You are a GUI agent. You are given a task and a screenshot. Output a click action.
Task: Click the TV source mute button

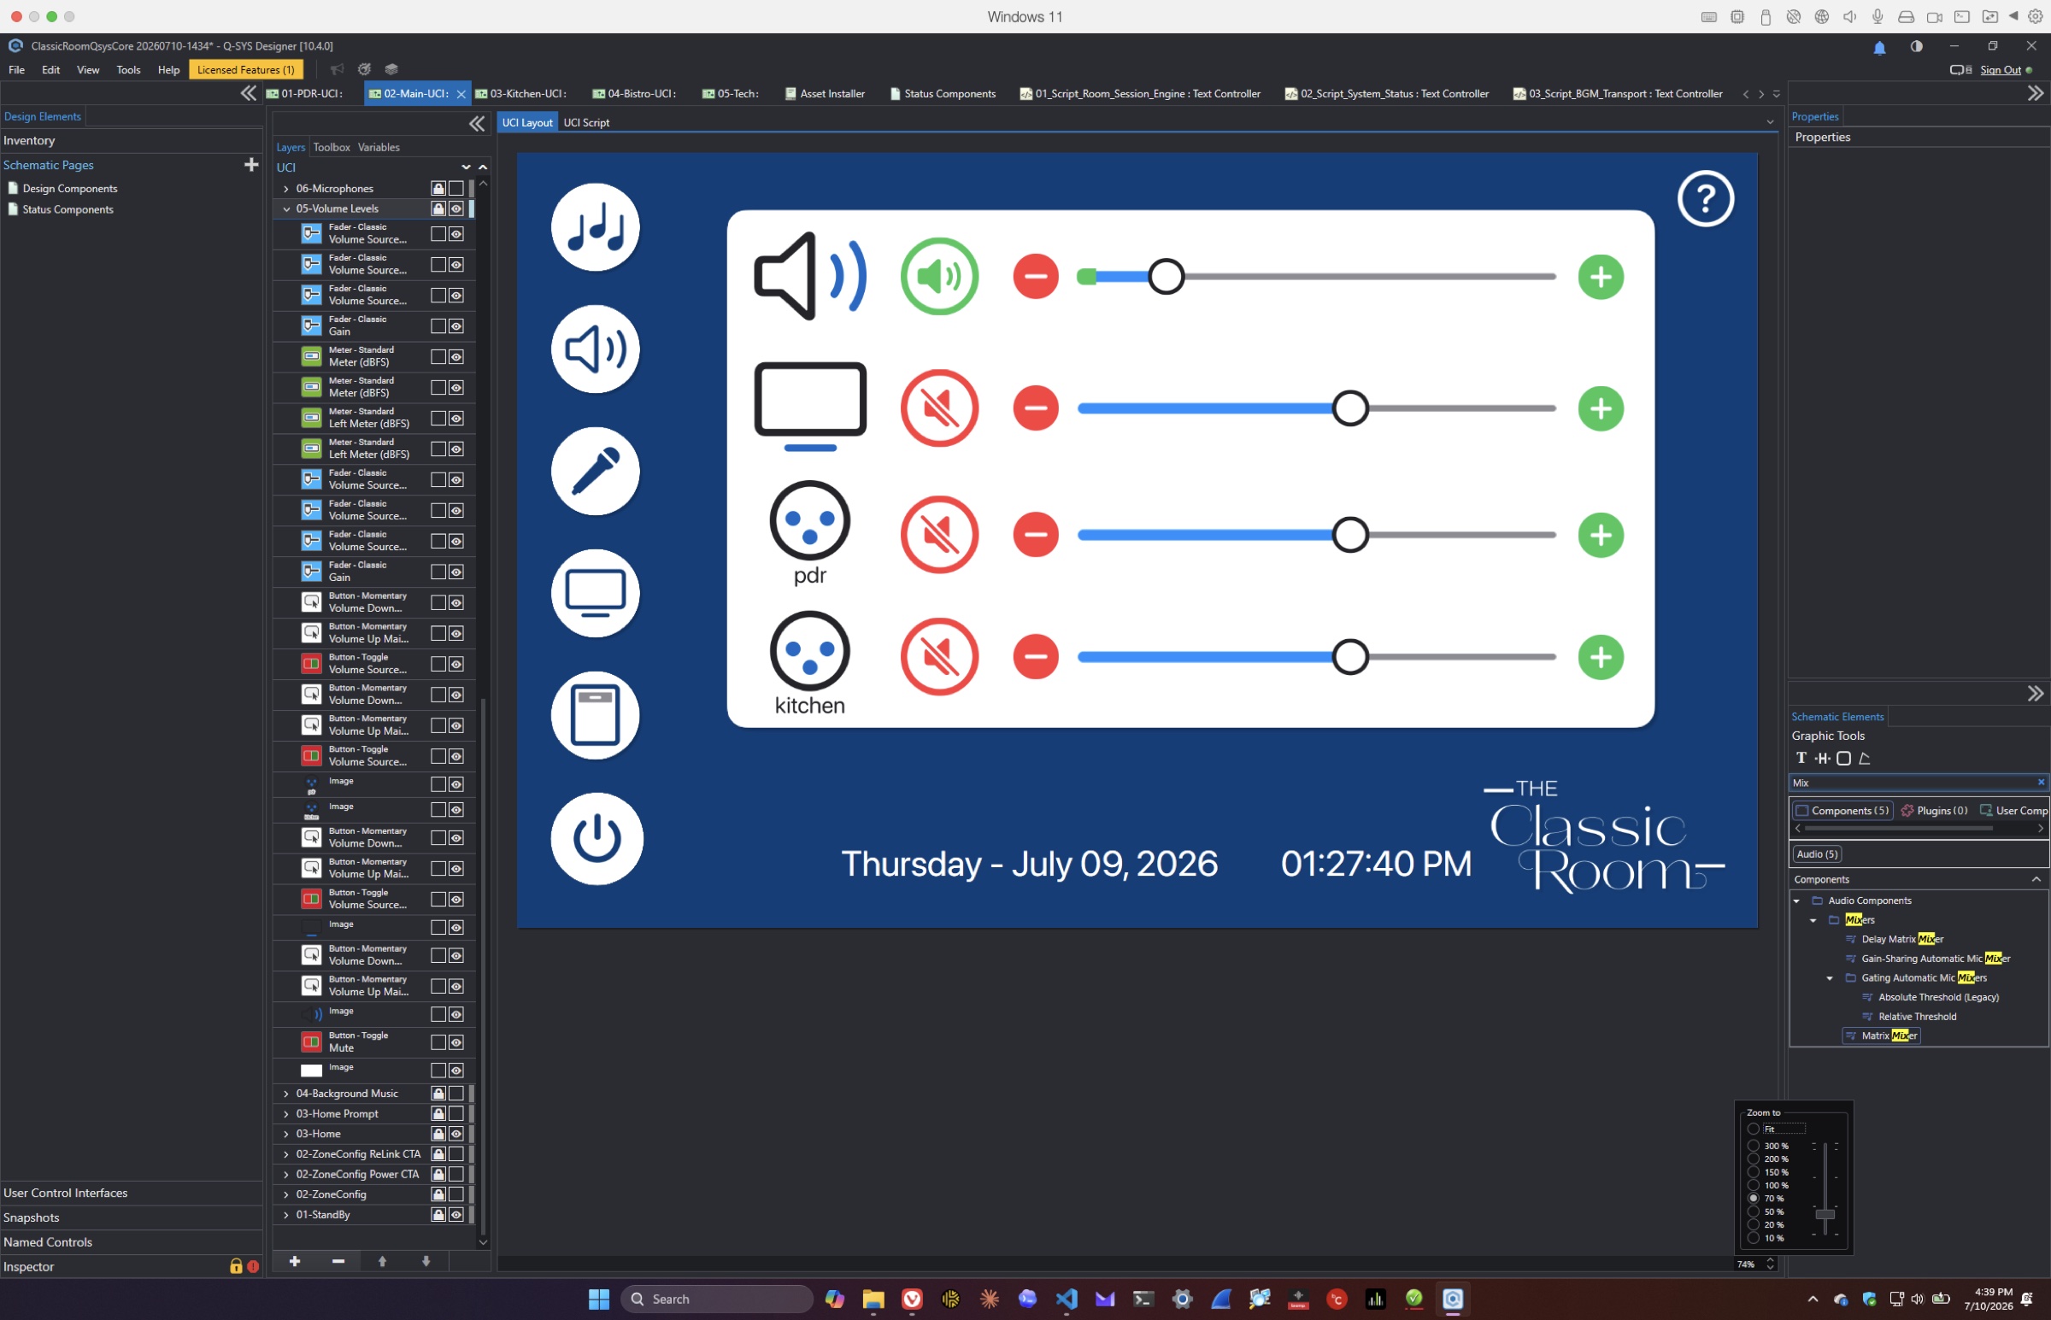pos(939,408)
